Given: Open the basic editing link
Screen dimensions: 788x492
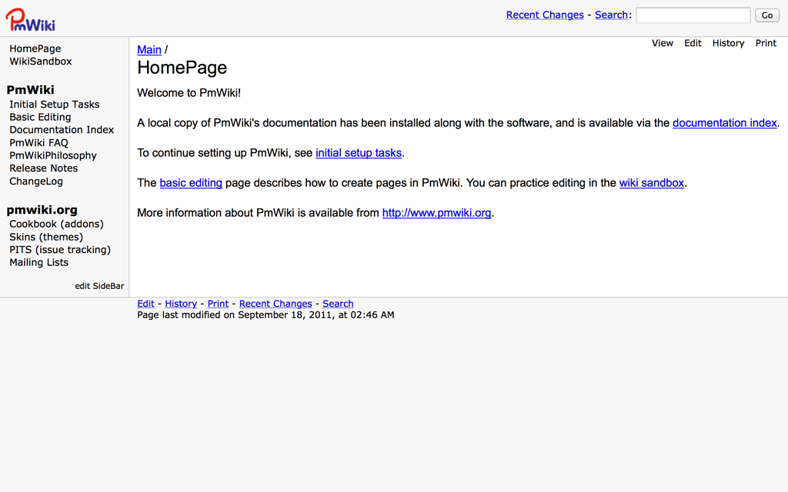Looking at the screenshot, I should (x=191, y=183).
